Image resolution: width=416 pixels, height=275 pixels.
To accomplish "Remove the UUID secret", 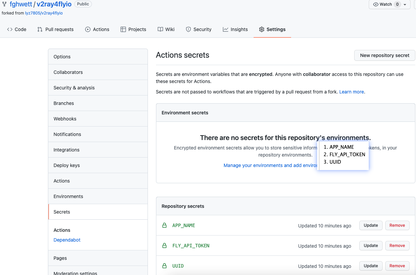I will (397, 266).
